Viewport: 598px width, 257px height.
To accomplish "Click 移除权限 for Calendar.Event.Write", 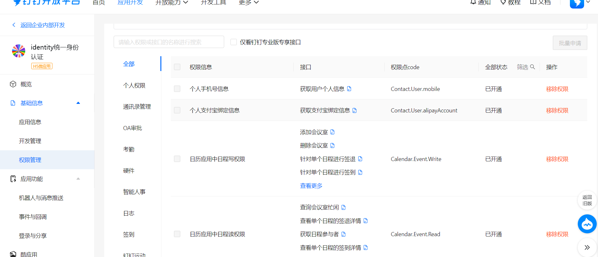I will point(557,159).
